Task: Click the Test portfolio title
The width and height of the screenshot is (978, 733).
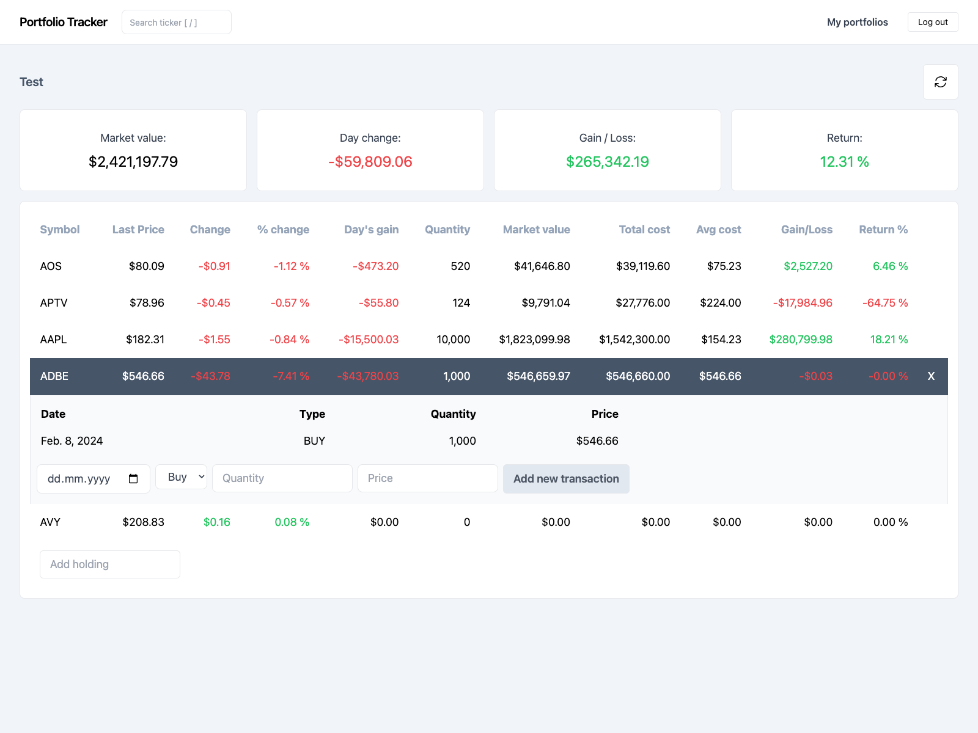Action: pos(31,82)
